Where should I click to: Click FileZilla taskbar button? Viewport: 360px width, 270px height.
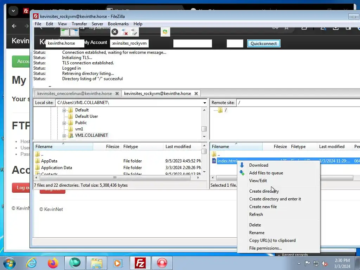140,263
